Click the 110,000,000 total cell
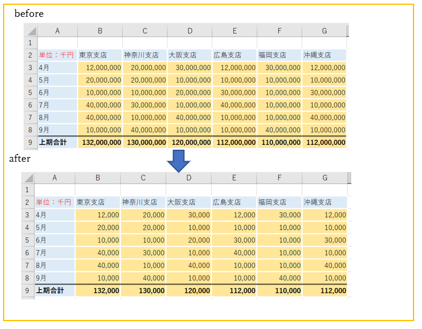This screenshot has width=422, height=329. [x=279, y=142]
